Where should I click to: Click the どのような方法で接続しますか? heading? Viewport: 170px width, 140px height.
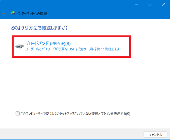point(39,28)
